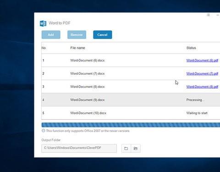
Task: Click the Waiting to start status text
Action: [x=197, y=113]
